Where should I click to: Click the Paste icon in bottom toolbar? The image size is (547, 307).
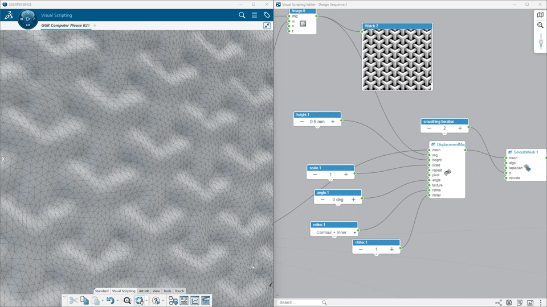[x=95, y=300]
